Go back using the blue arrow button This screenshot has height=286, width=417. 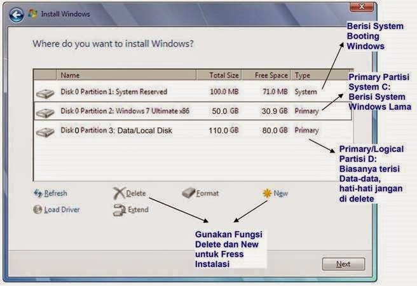pos(16,15)
